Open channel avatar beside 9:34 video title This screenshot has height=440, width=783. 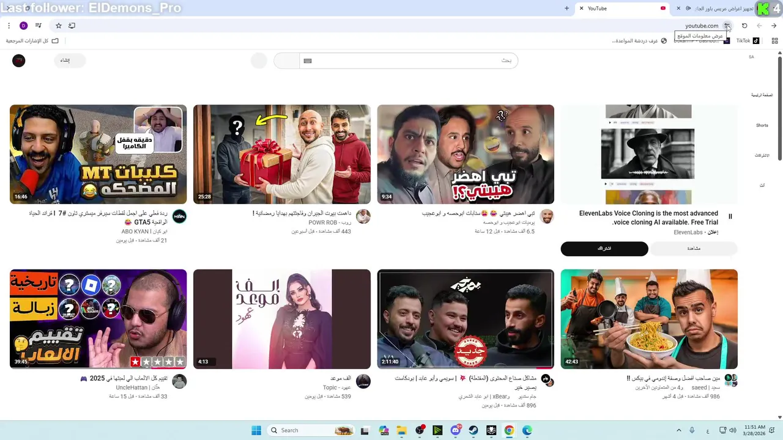point(547,216)
